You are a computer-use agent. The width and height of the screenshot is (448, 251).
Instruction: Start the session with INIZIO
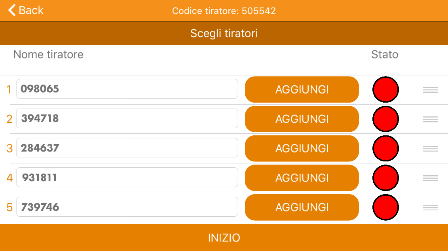(224, 238)
